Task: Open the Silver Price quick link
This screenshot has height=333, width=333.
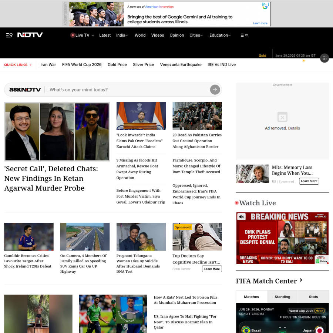Action: (143, 64)
